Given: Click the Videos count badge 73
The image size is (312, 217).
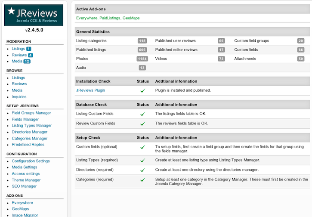Looking at the screenshot, I should (221, 59).
